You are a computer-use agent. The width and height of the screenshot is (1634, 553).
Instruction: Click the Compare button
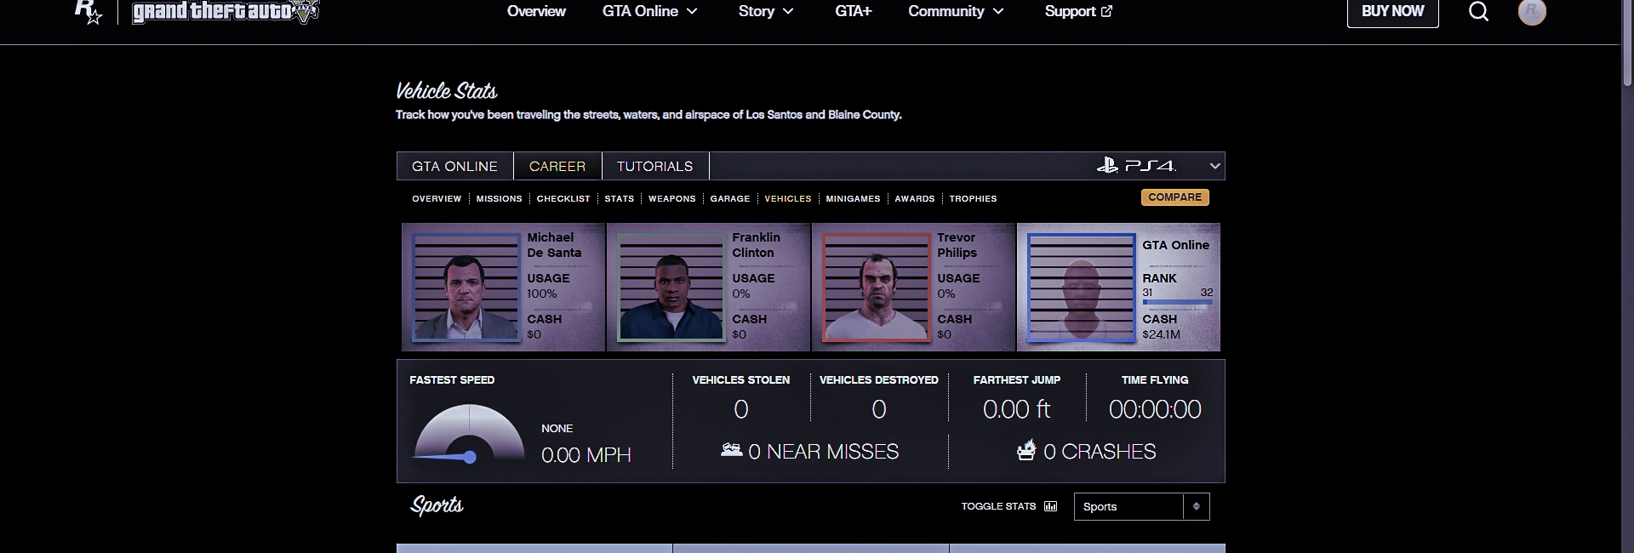pyautogui.click(x=1174, y=197)
